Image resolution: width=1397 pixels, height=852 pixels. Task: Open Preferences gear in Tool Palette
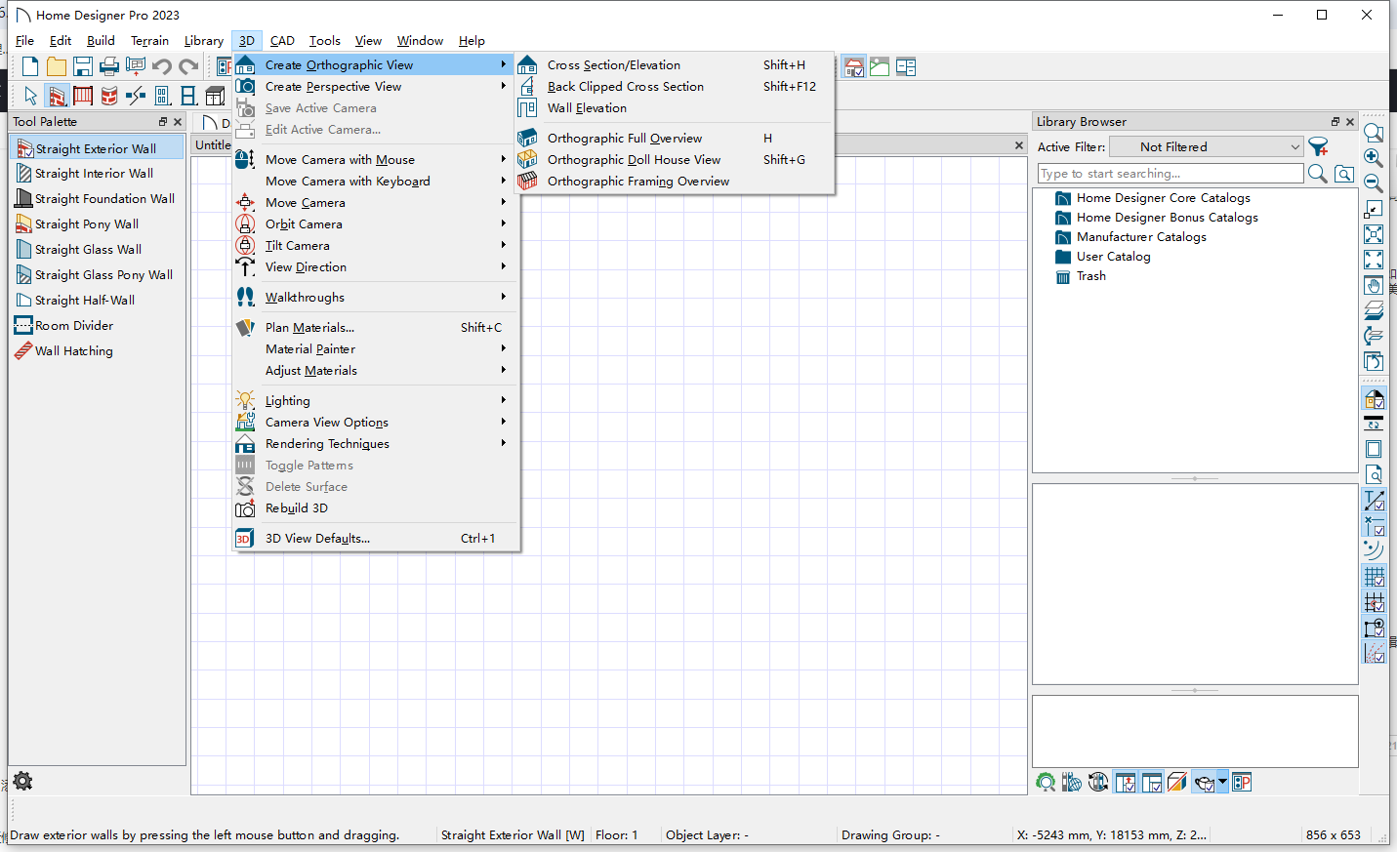(22, 781)
